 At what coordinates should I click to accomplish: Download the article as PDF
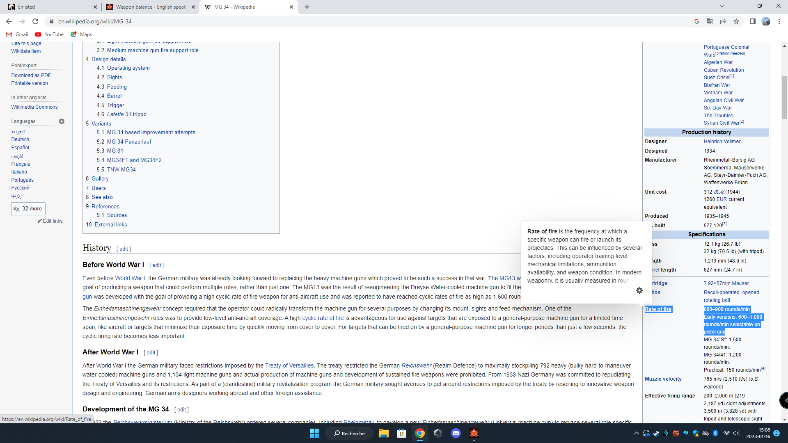tap(31, 75)
